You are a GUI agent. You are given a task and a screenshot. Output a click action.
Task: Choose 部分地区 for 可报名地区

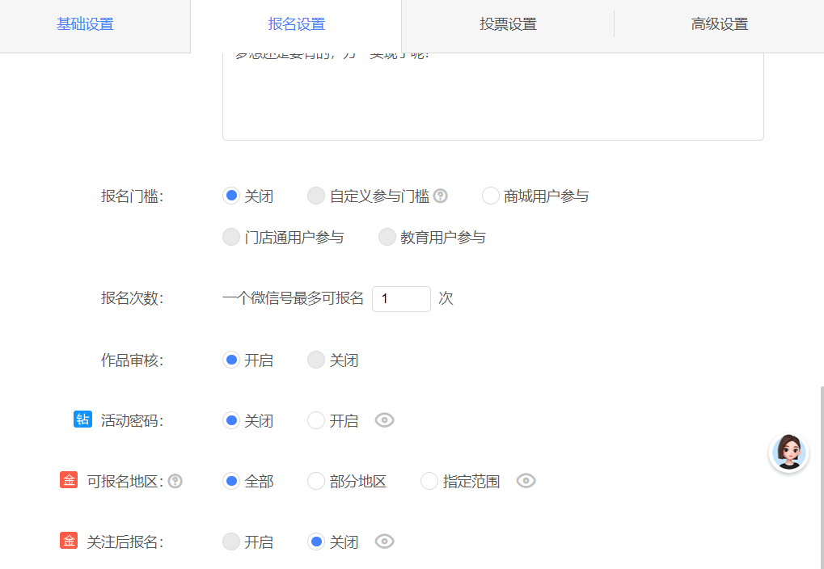click(347, 481)
